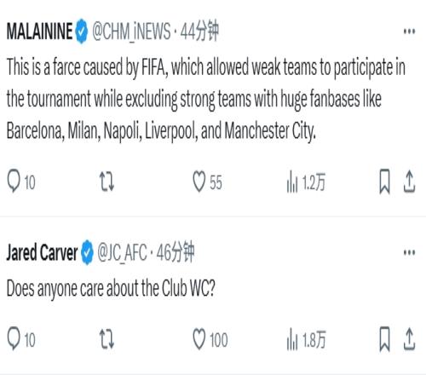
Task: Like Jared Carver's tweet with 100 likes
Action: point(210,339)
